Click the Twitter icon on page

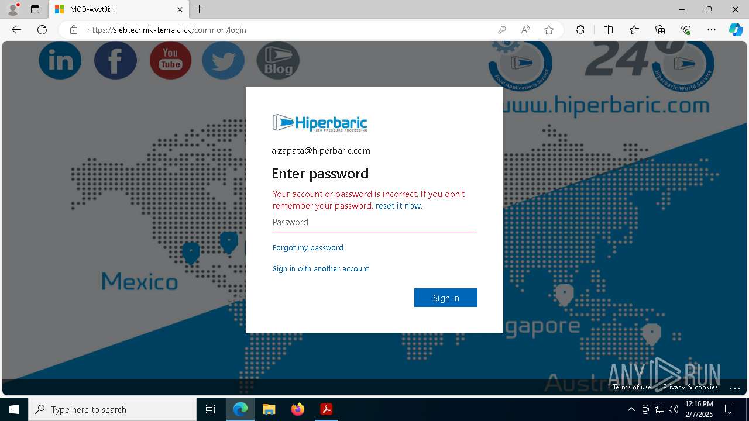coord(223,60)
